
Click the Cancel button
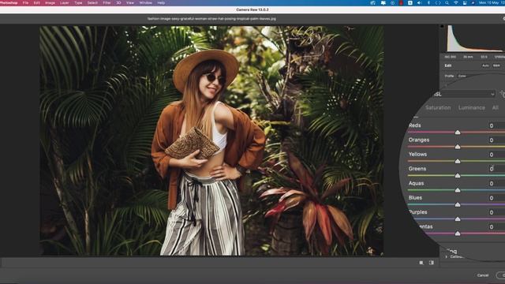pos(483,275)
